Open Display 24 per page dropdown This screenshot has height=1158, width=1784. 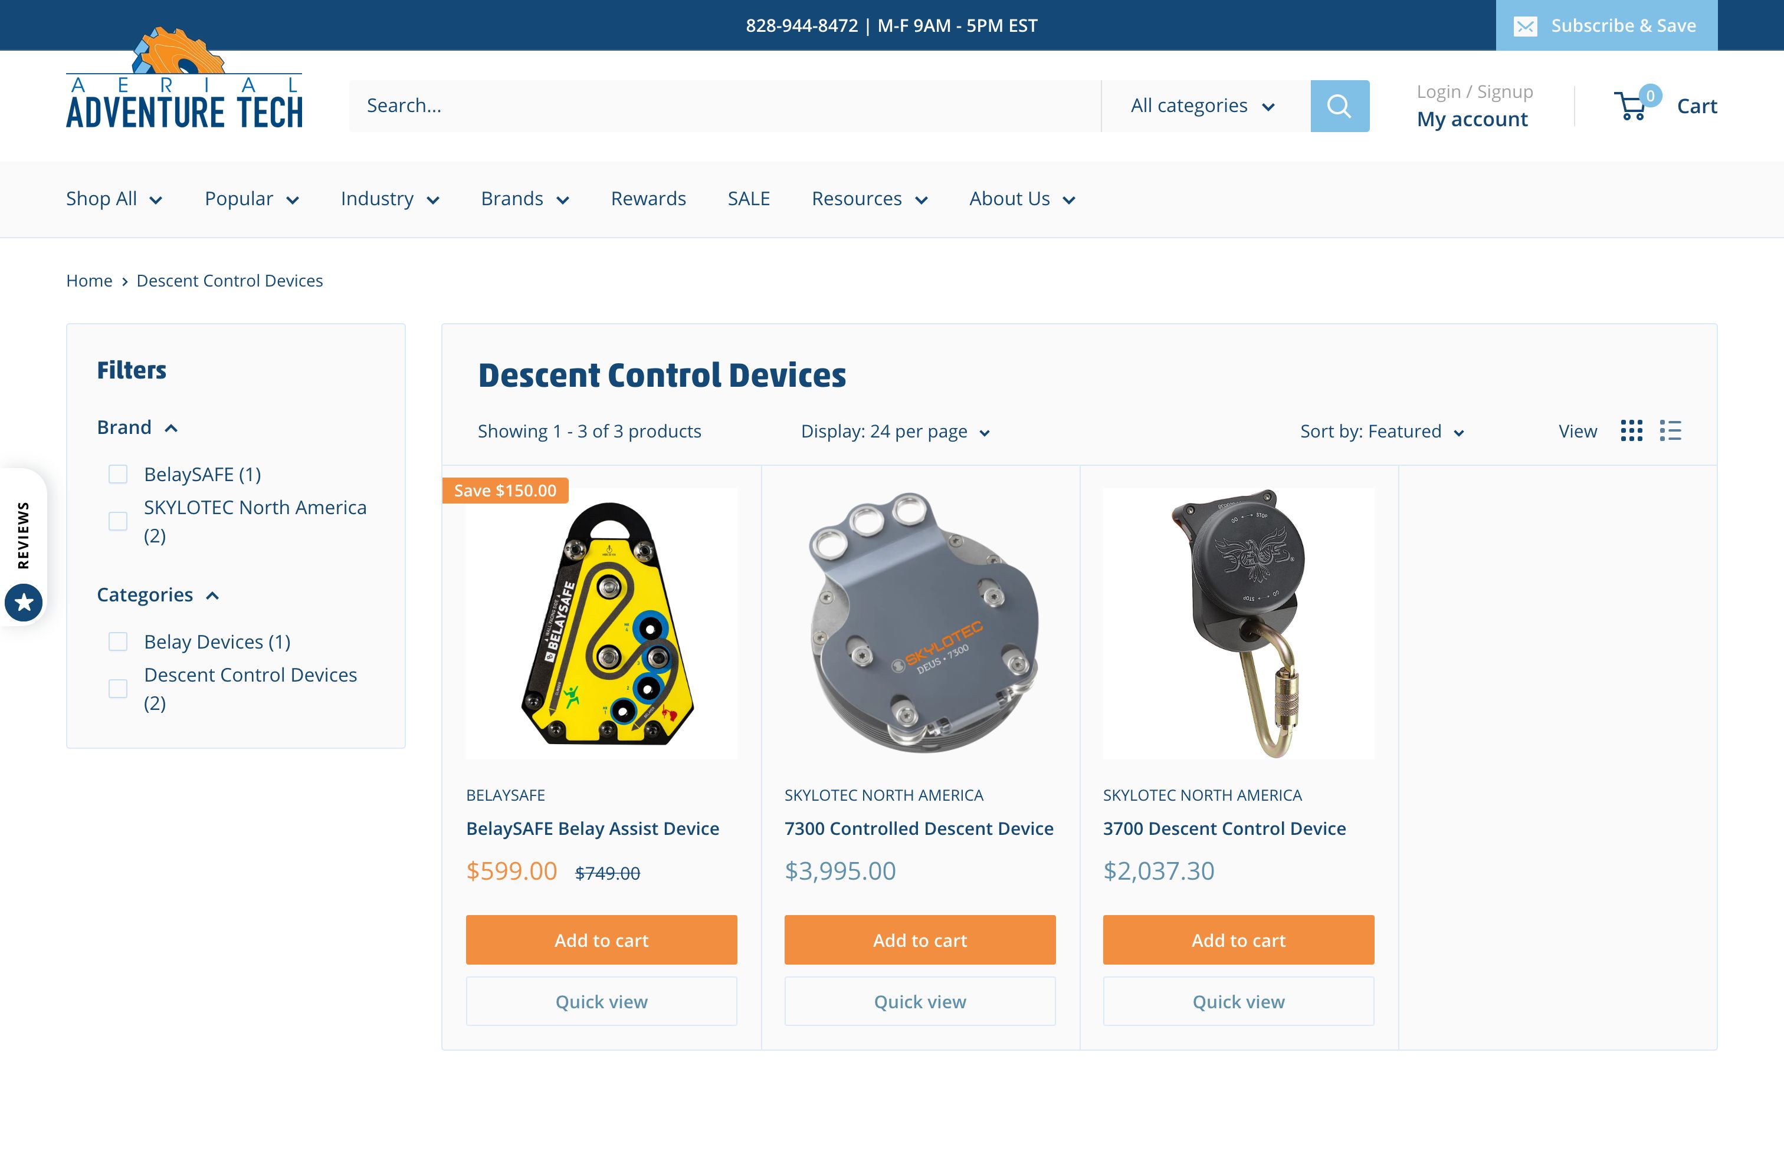[x=895, y=432]
